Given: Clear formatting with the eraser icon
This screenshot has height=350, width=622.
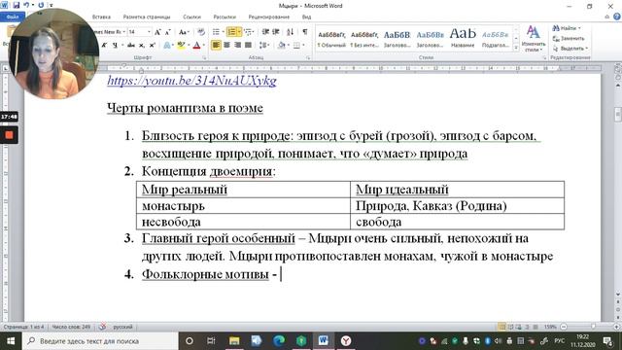Looking at the screenshot, I should coord(201,32).
